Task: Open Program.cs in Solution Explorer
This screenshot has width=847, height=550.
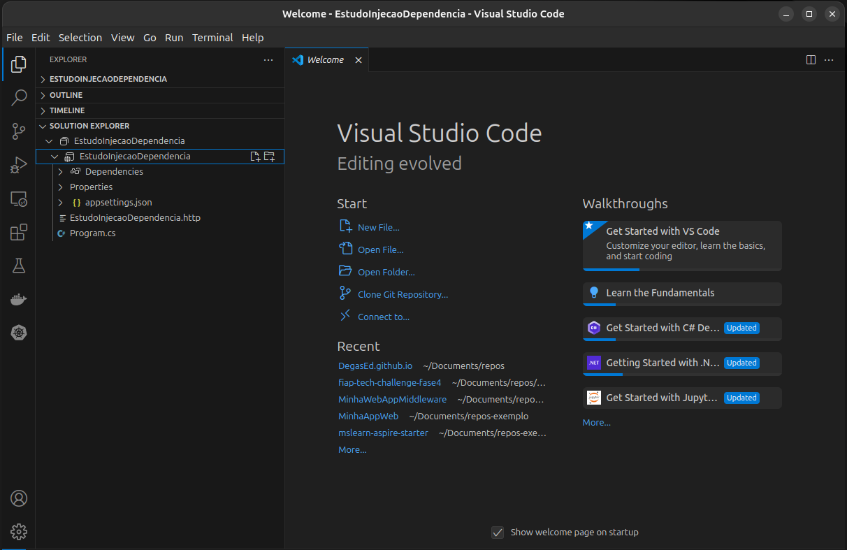Action: 93,233
